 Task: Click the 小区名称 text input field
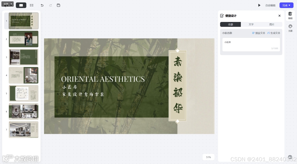251,45
